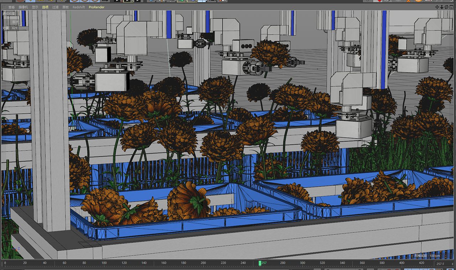The width and height of the screenshot is (456, 270).
Task: Open the highlighted 选项 menu
Action: pos(45,7)
